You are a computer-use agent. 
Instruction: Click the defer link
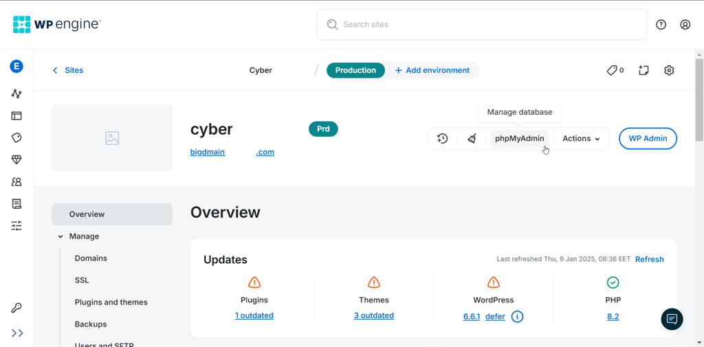coord(495,317)
